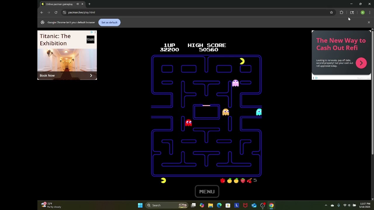Open OneDrive cloud tray icon
Screen dimensions: 374x210
332,205
